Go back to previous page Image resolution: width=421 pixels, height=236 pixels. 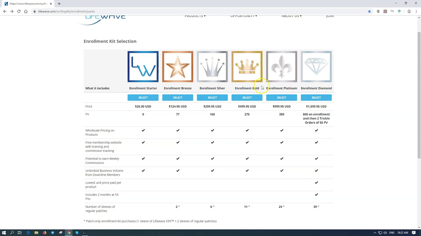pos(5,11)
